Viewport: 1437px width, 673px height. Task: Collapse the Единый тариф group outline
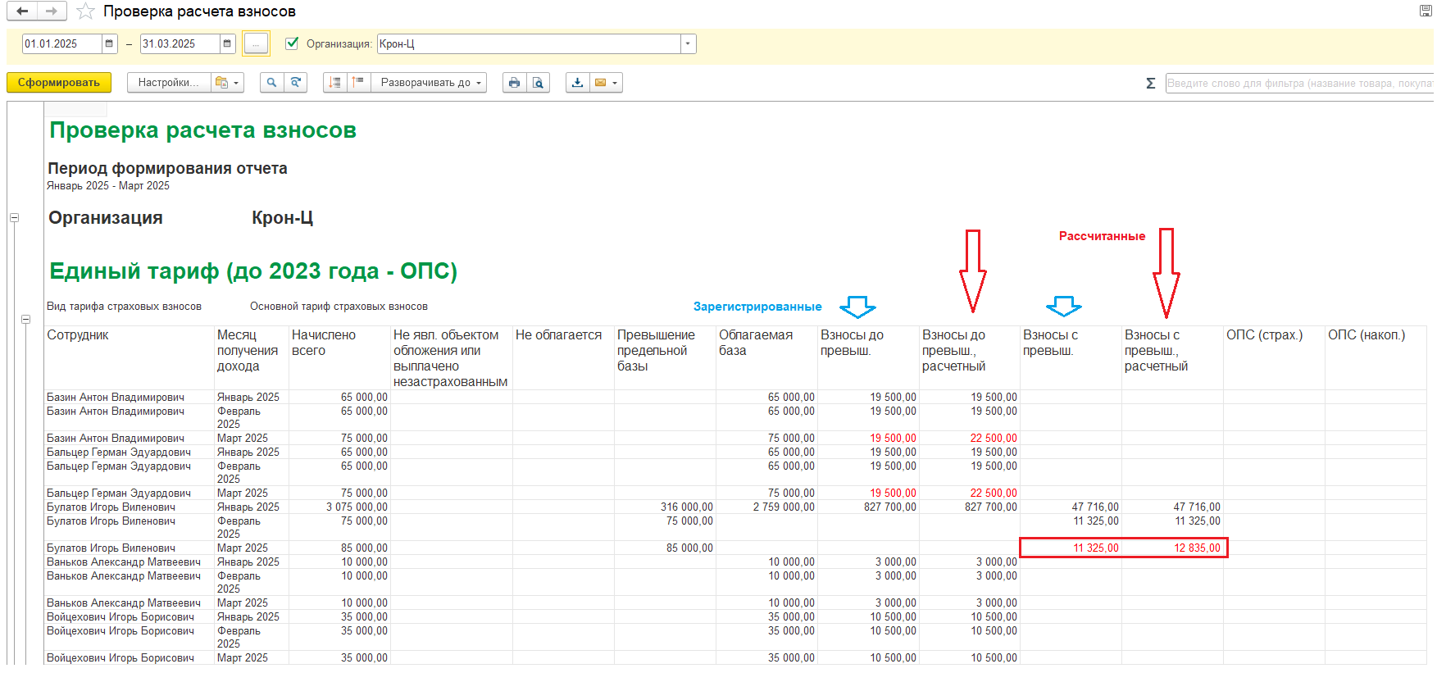(x=26, y=319)
